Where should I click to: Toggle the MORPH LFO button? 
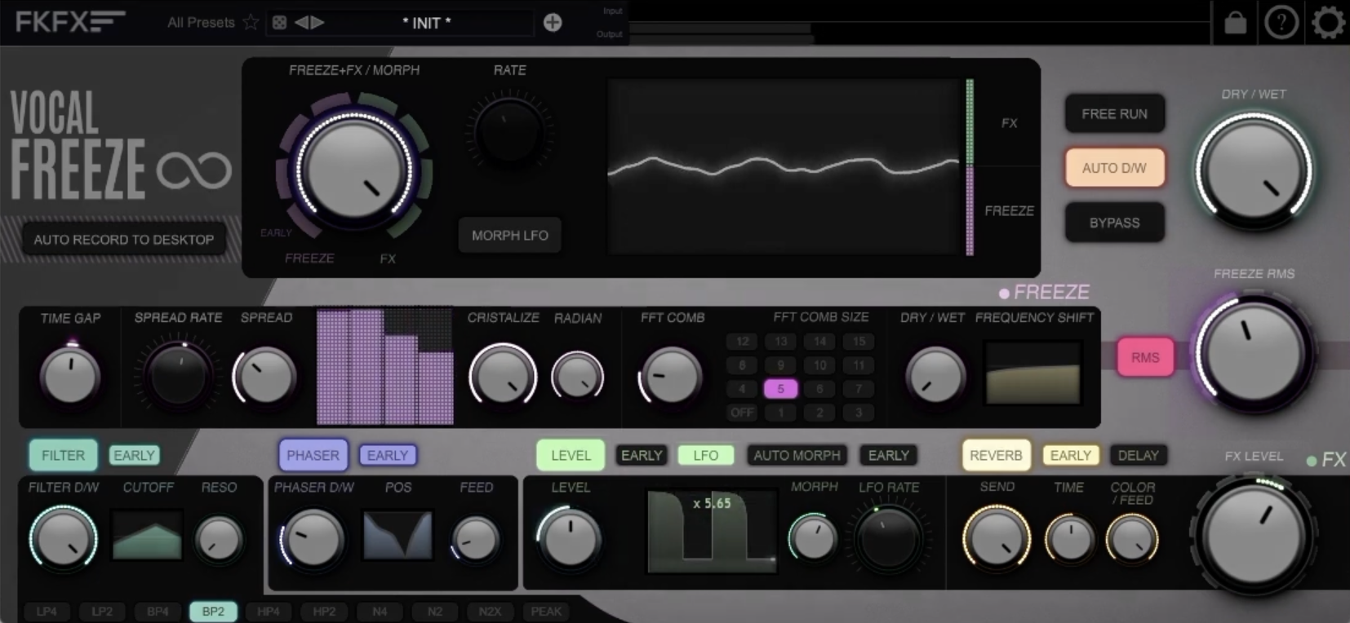click(510, 235)
